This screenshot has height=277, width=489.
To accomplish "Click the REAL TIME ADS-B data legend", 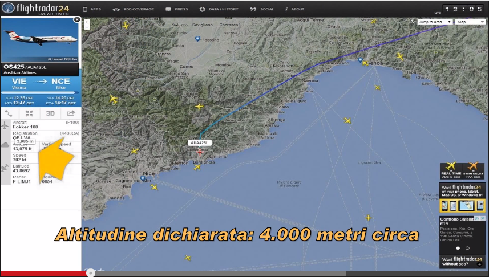I will click(x=451, y=170).
